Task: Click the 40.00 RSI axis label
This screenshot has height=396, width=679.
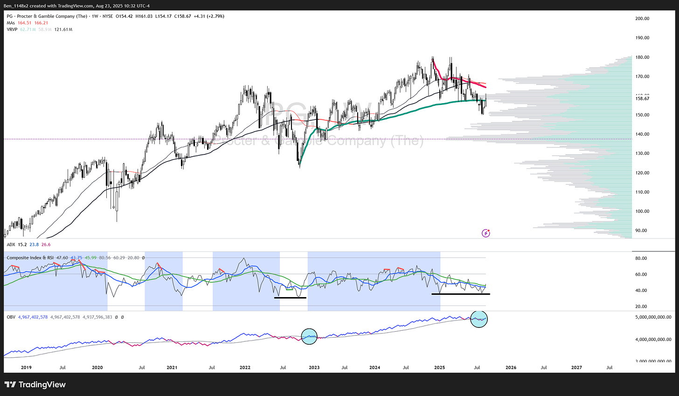Action: (x=641, y=291)
